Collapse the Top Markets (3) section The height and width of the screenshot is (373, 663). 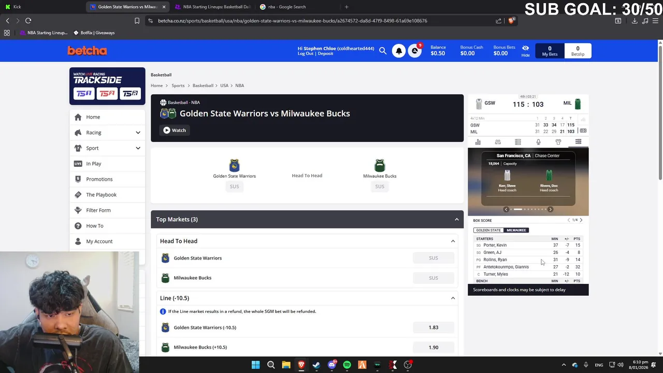(456, 220)
